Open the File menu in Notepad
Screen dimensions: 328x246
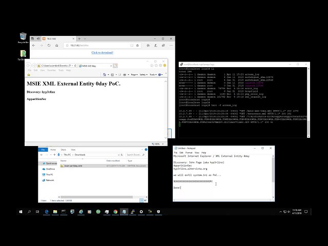(x=176, y=153)
